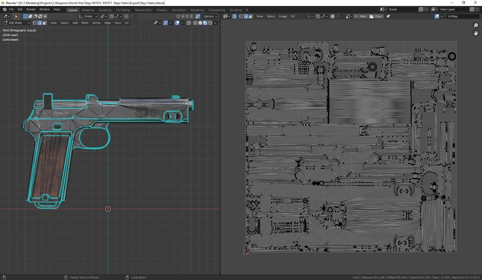482x280 pixels.
Task: Click the UV editor zoom magnifier icon
Action: (x=476, y=25)
